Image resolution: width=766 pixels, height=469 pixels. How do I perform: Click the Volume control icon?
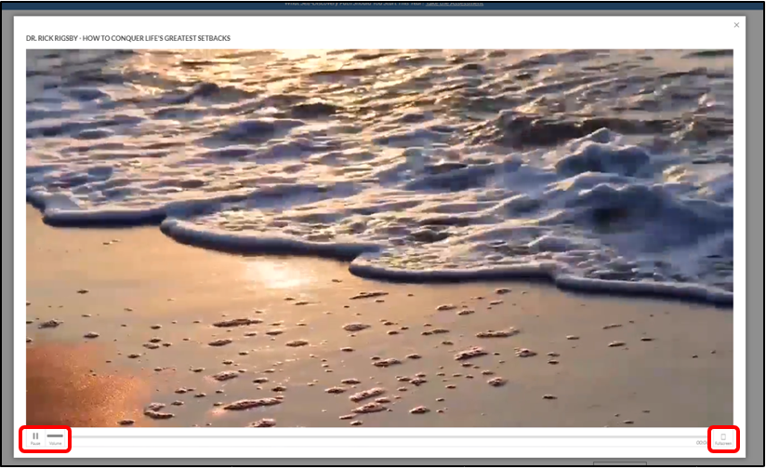[56, 435]
